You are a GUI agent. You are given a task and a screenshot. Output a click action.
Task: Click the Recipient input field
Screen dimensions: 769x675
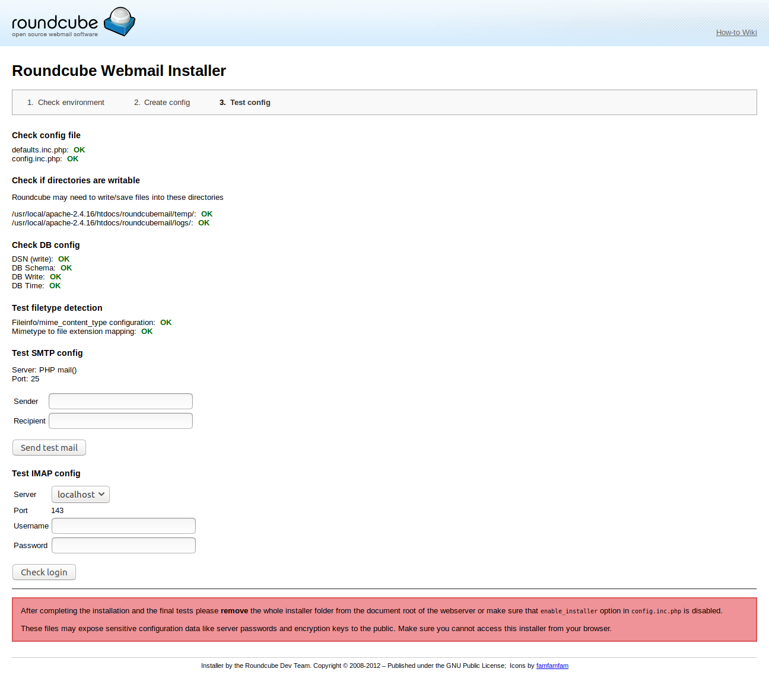[x=120, y=421]
